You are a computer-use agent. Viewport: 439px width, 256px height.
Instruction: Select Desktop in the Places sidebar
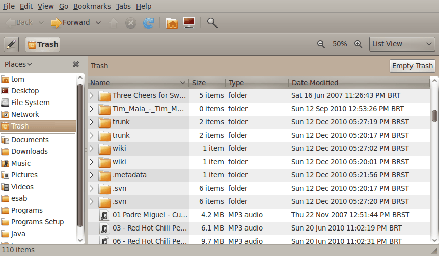[38, 91]
